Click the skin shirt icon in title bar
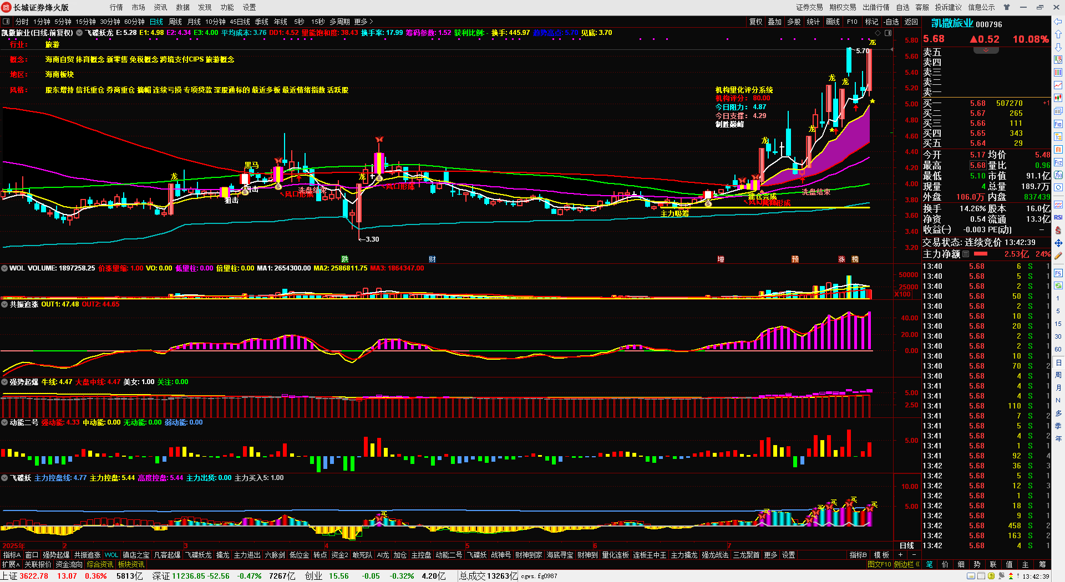 pyautogui.click(x=1007, y=7)
